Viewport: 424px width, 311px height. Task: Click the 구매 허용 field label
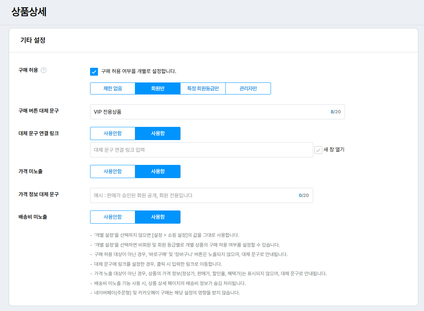tap(28, 70)
